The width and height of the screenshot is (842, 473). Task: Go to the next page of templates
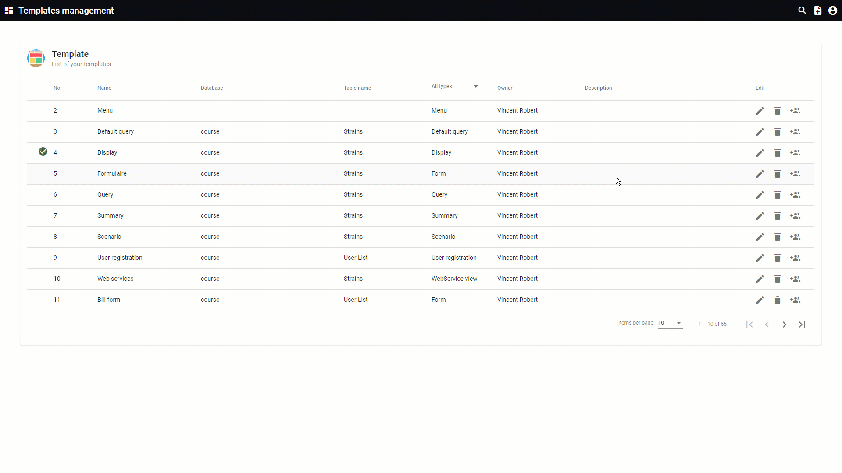coord(785,325)
